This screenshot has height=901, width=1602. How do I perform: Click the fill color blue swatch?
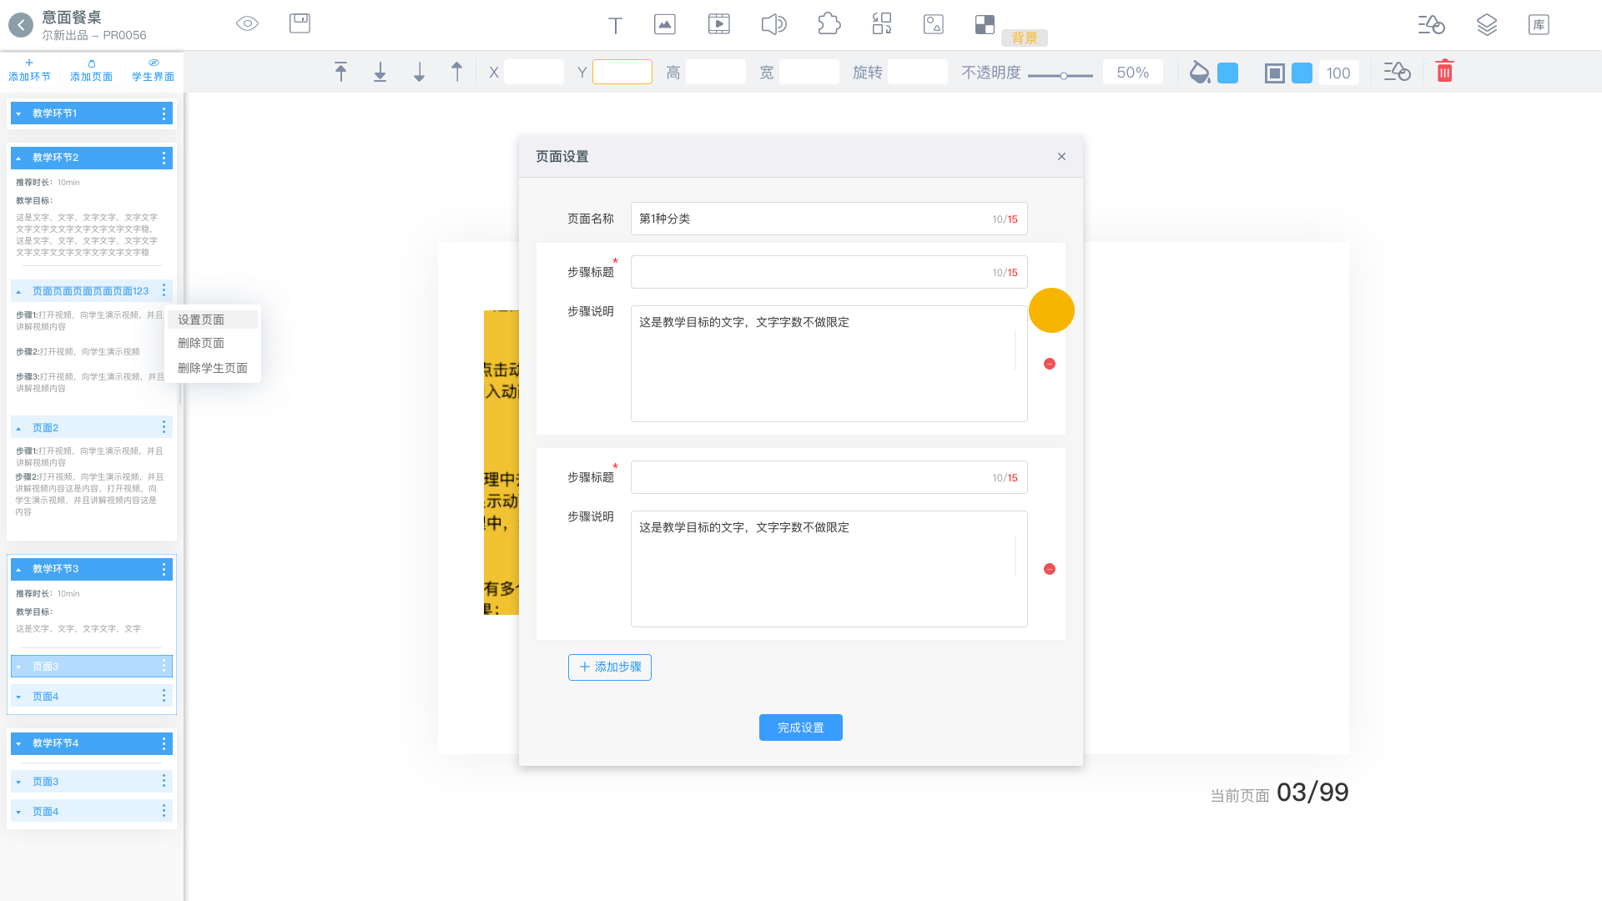pyautogui.click(x=1227, y=73)
